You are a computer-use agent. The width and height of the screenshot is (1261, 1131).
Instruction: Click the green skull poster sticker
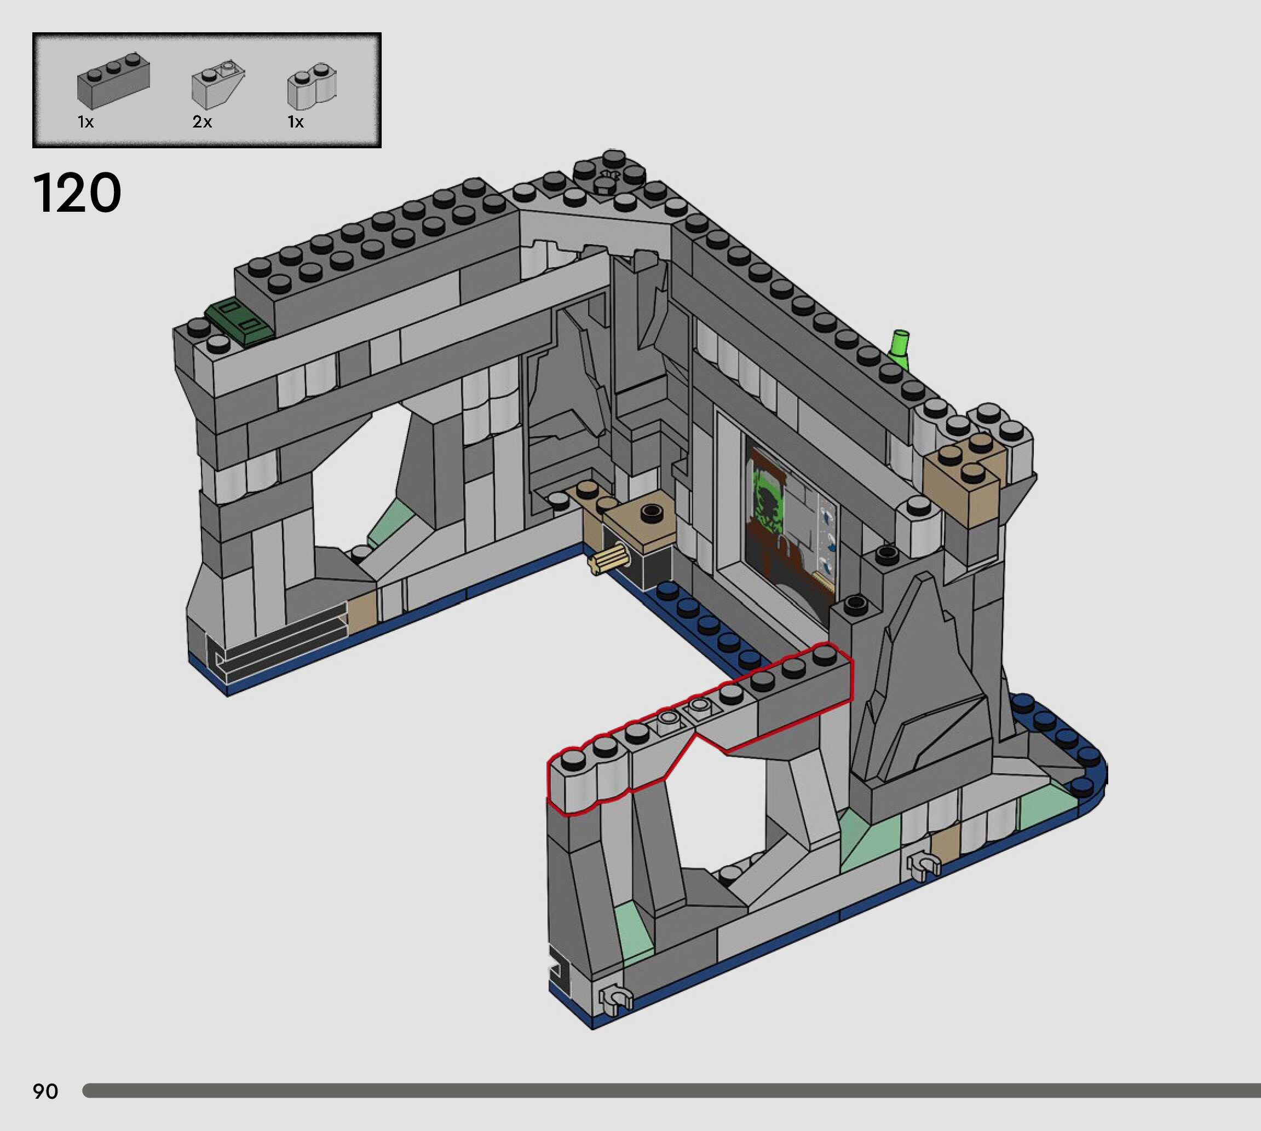coord(769,501)
